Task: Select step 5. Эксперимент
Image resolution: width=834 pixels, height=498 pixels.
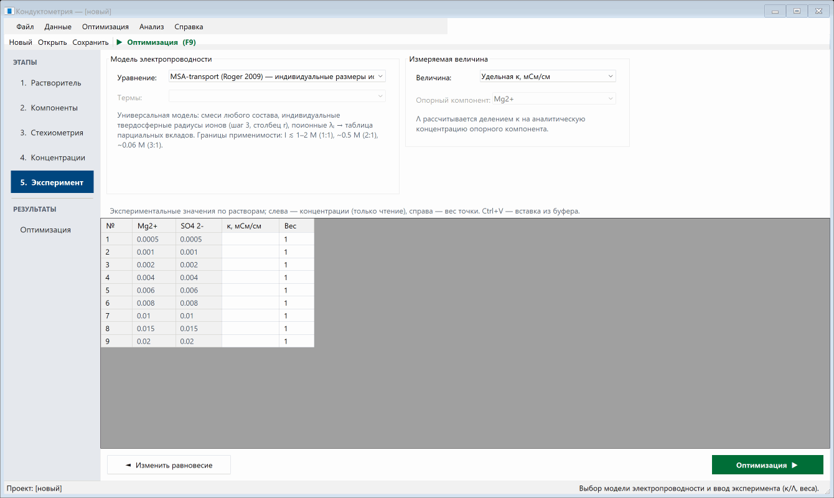Action: coord(52,182)
